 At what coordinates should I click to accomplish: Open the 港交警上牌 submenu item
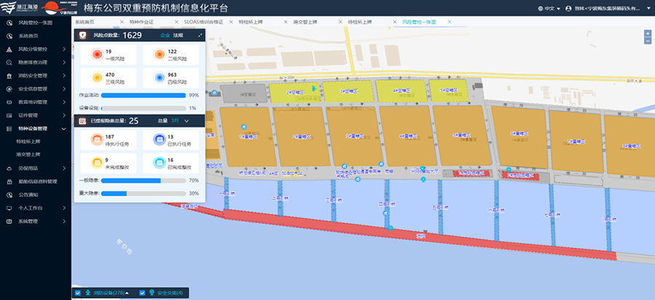[x=28, y=155]
